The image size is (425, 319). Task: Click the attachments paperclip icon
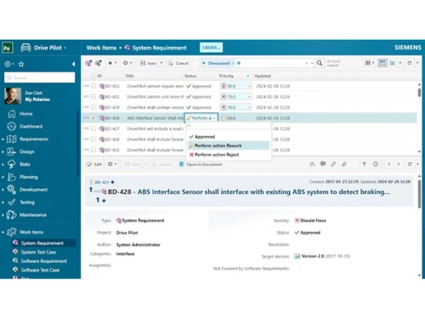point(344,164)
